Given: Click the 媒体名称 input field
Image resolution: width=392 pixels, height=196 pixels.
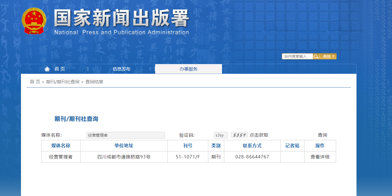Looking at the screenshot, I should [126, 135].
